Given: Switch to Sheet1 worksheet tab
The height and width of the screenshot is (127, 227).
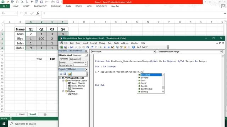Looking at the screenshot, I should coord(22,114).
